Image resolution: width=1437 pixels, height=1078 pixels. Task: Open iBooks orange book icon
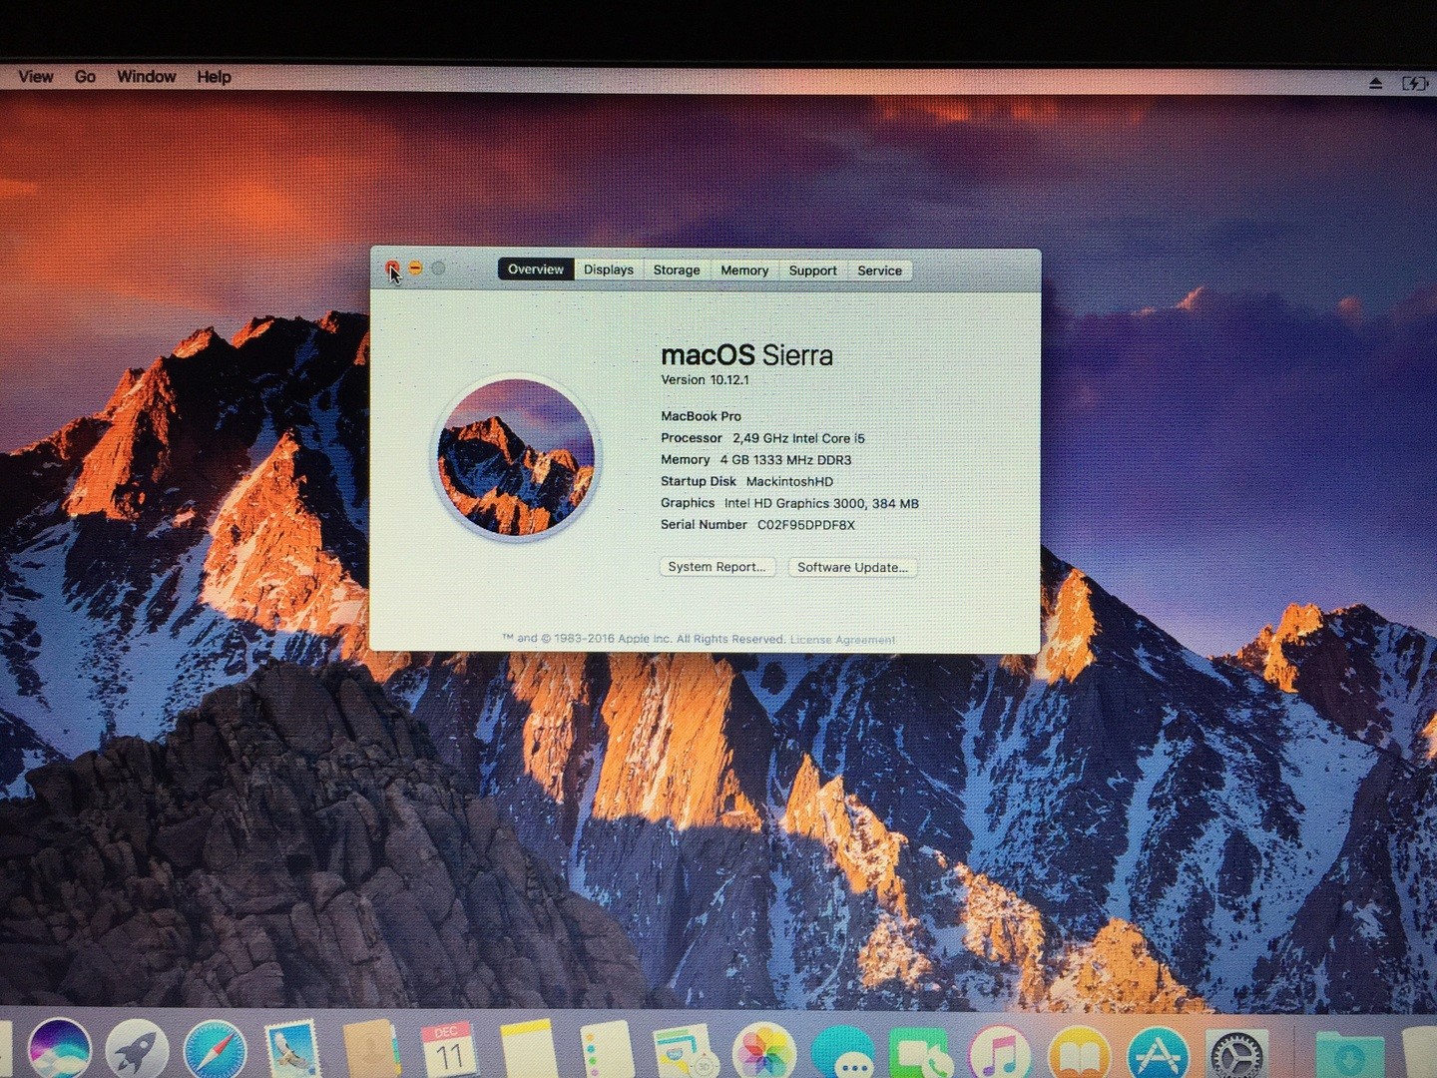[1080, 1053]
